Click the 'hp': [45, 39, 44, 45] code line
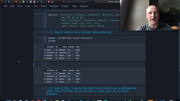This screenshot has height=101, width=180. 72,17
